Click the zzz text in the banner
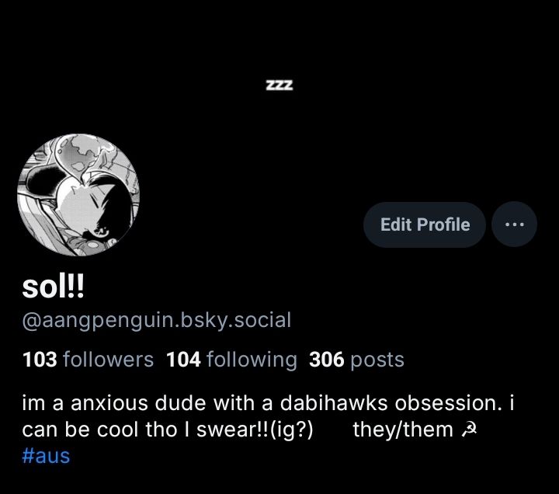Screen dimensions: 559x494 pyautogui.click(x=279, y=85)
